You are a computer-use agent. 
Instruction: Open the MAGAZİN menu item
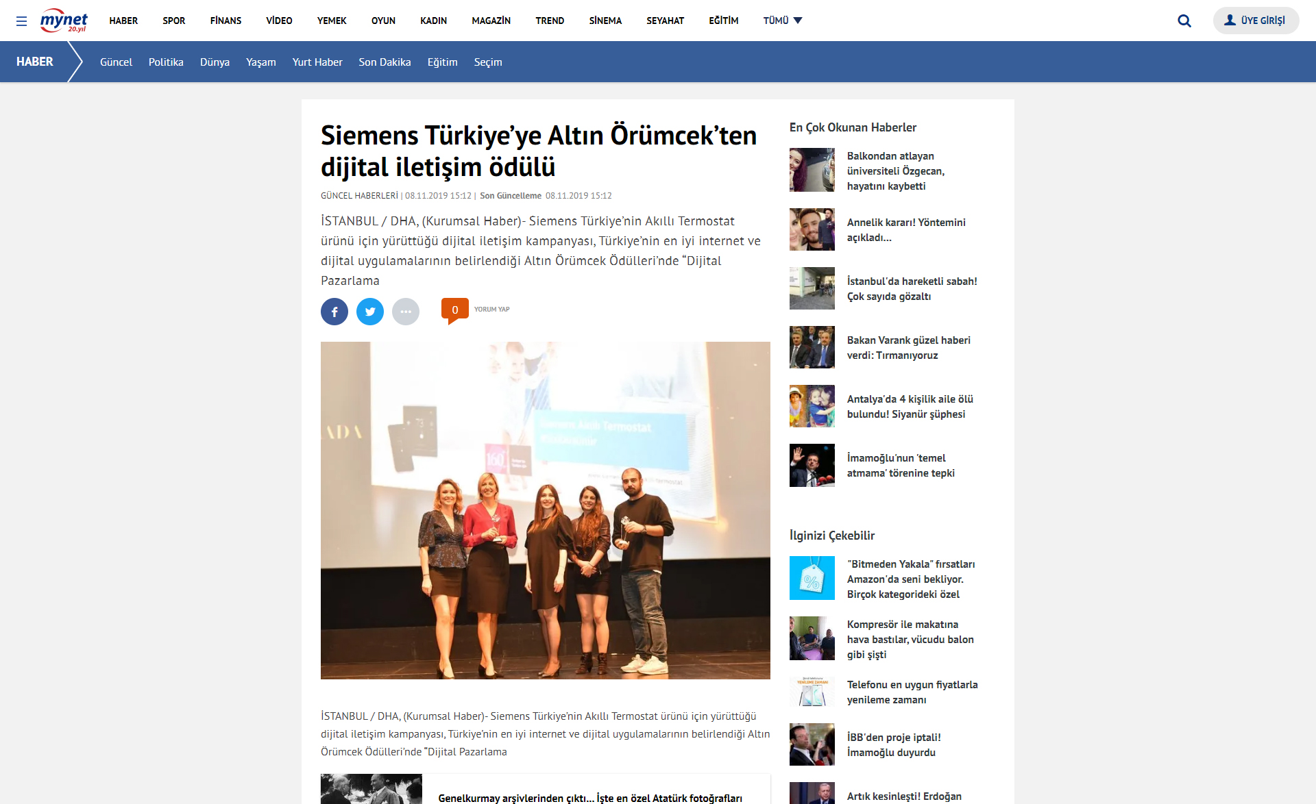click(491, 21)
